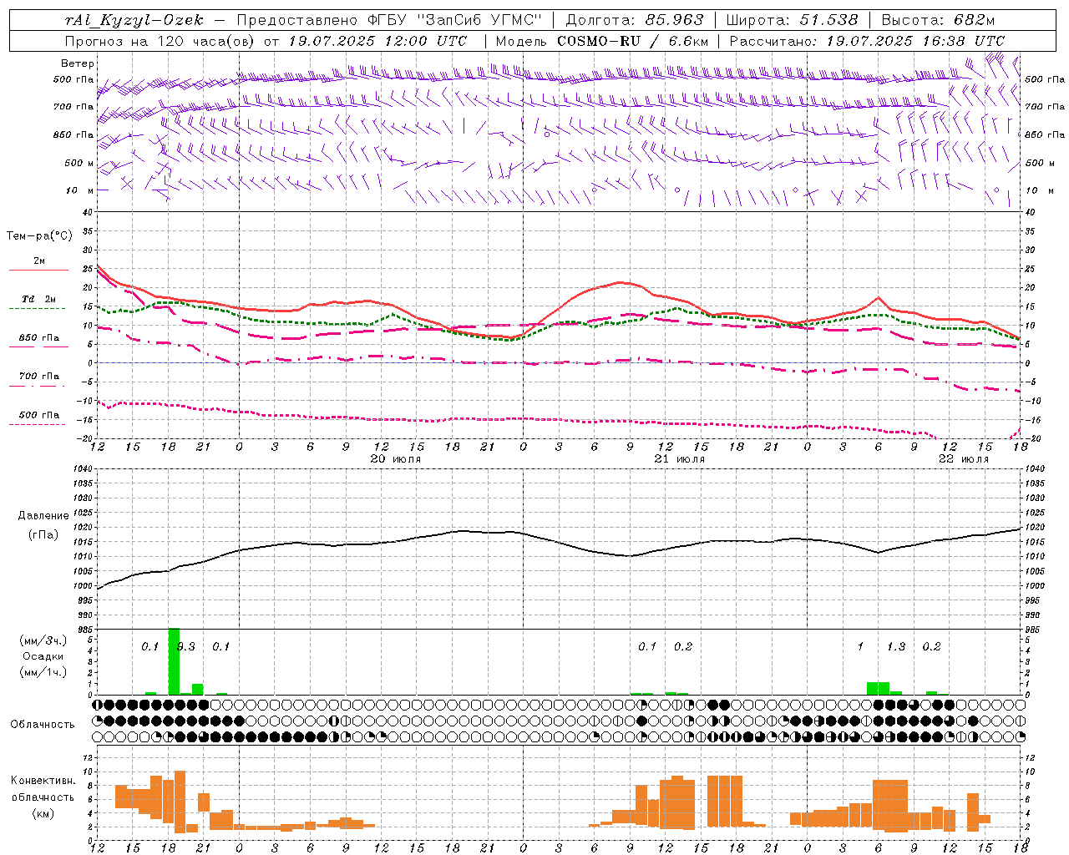Click the tallest green precipitation bar
1069x855 pixels.
pos(174,661)
